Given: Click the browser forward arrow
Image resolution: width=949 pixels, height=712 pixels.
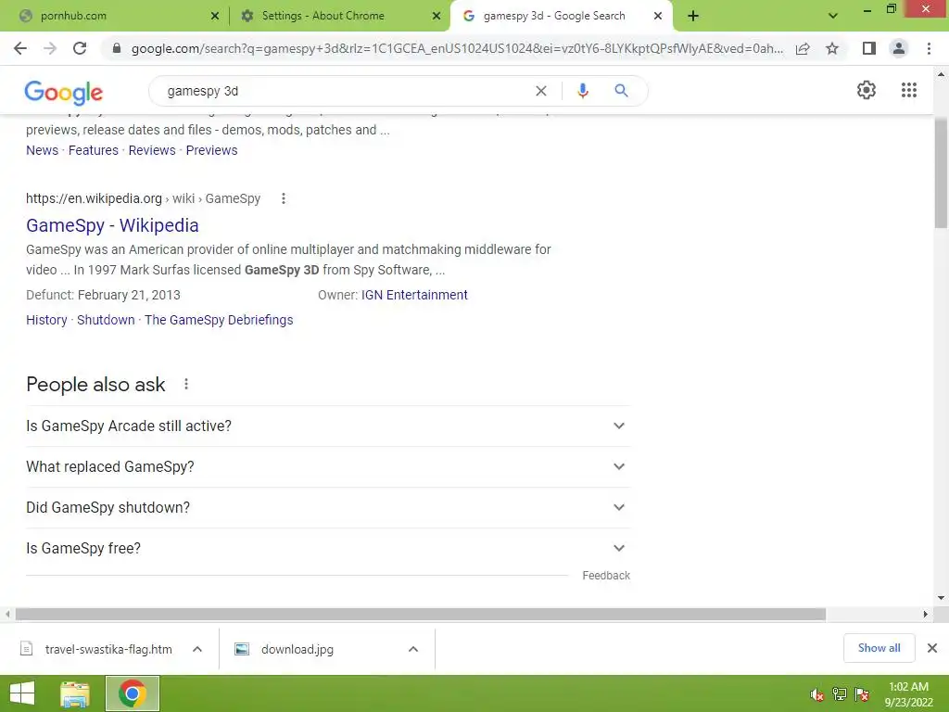Looking at the screenshot, I should (50, 48).
